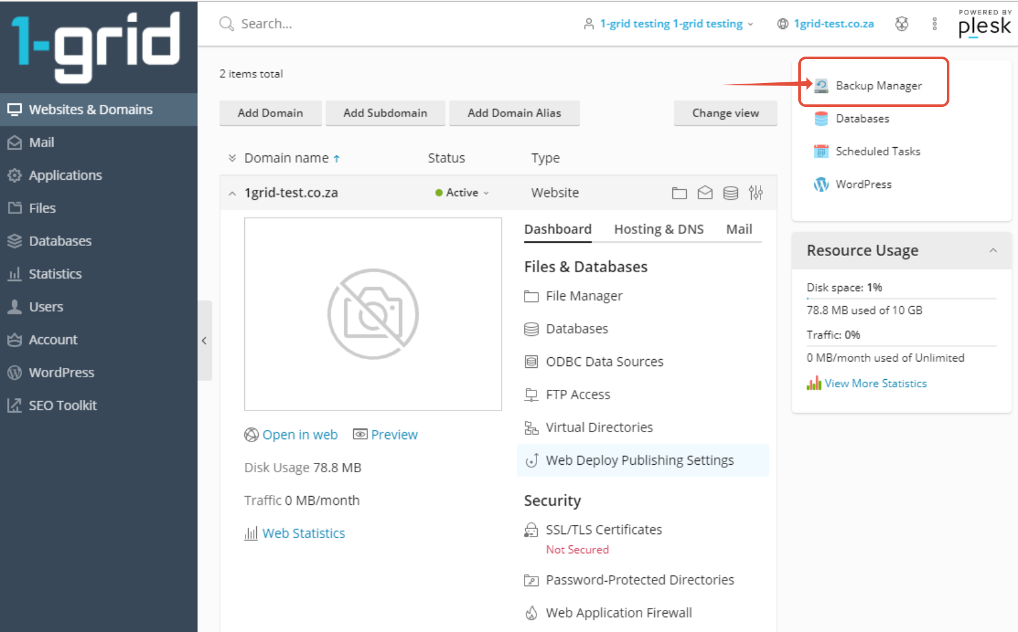Open the Active status dropdown
This screenshot has height=632, width=1018.
coord(461,192)
